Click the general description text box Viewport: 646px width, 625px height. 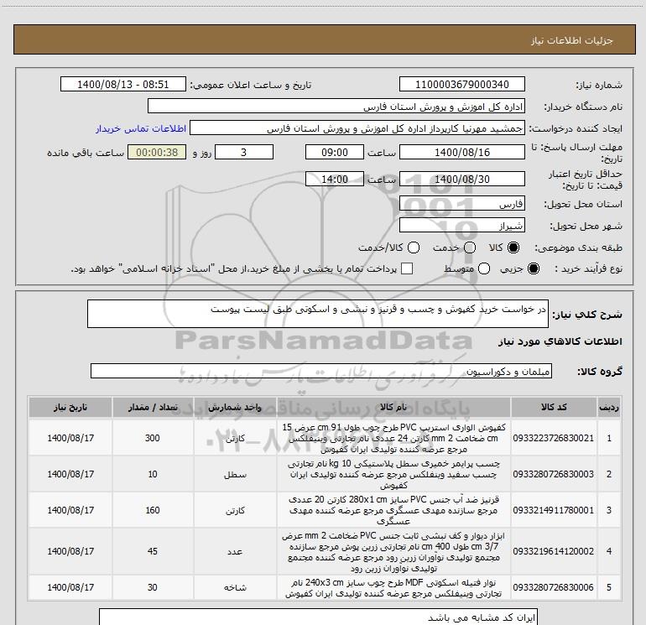(x=318, y=314)
